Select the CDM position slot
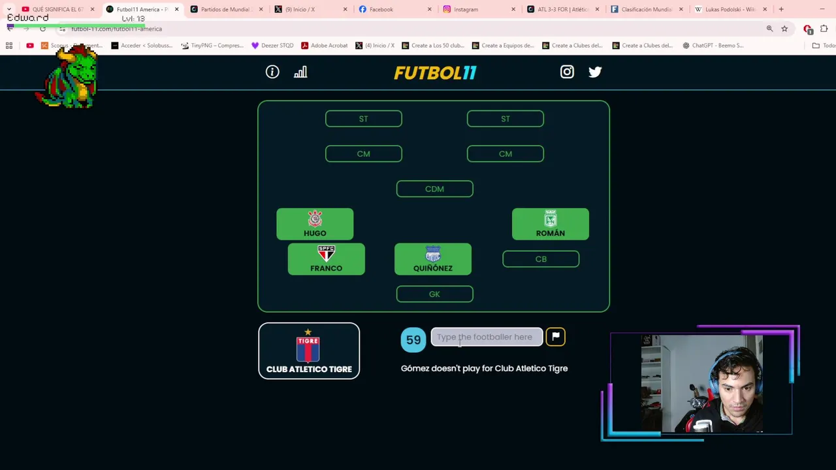 [x=434, y=189]
